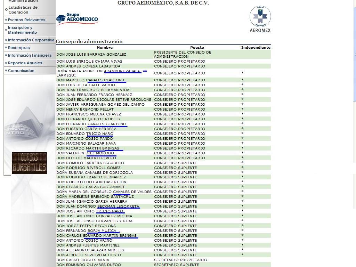Select DON ALEJANDRO SALAZAR MIRELES

(x=90, y=250)
